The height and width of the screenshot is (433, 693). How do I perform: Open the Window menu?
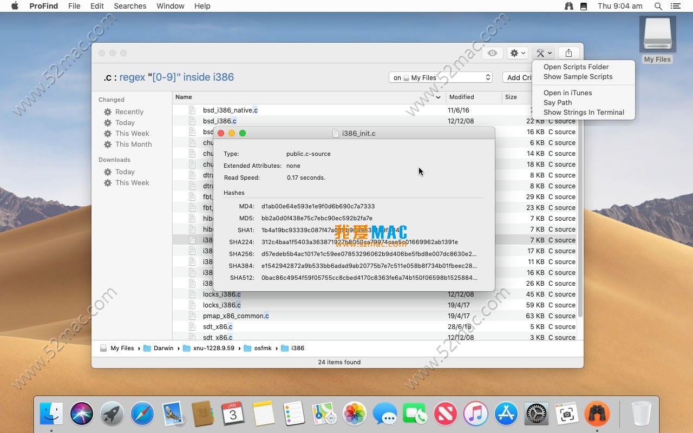click(170, 6)
